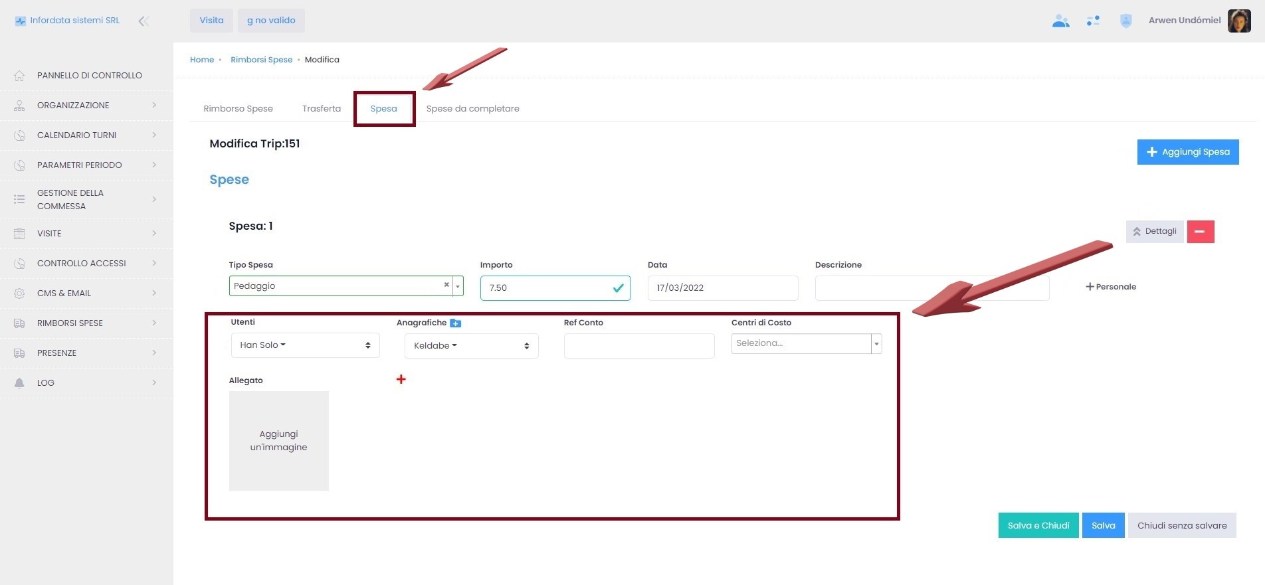The width and height of the screenshot is (1265, 585).
Task: Remove expense with red minus button
Action: [1200, 232]
